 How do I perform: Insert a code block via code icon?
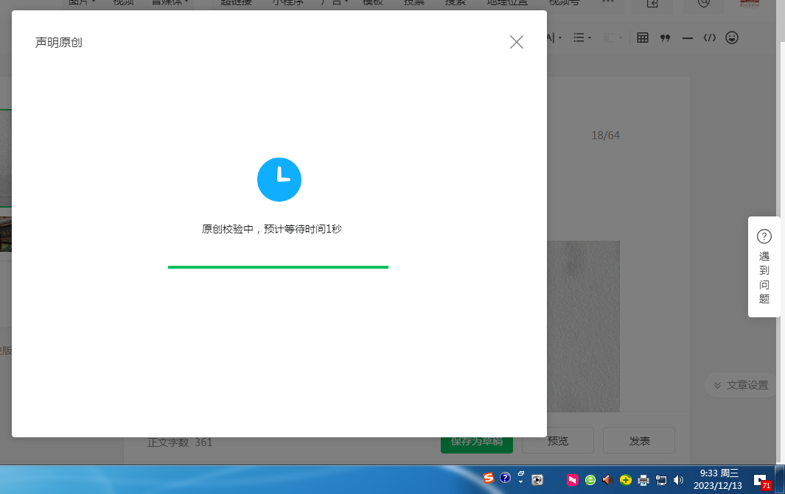click(x=709, y=38)
